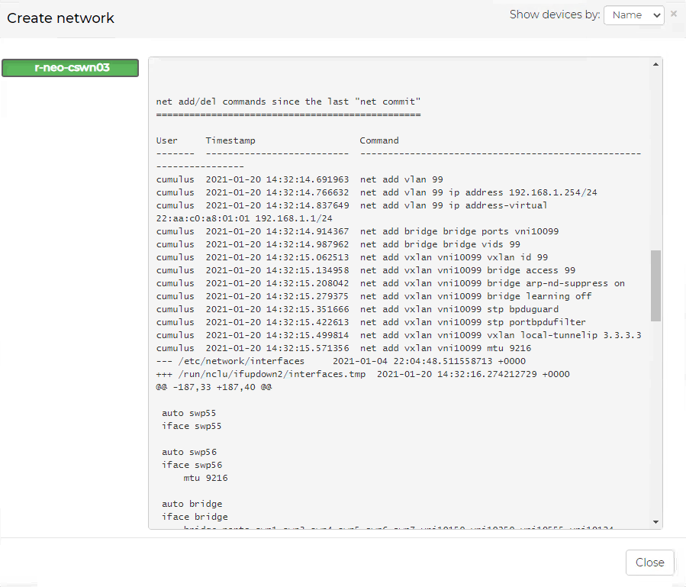Click the Create network dialog title
Viewport: 686px width, 587px height.
tap(61, 18)
